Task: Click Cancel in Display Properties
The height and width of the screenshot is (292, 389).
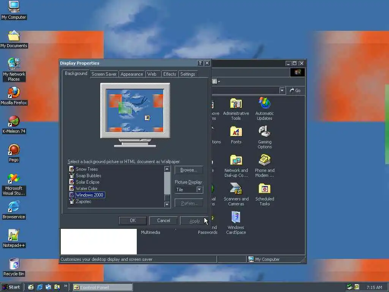Action: pos(163,221)
